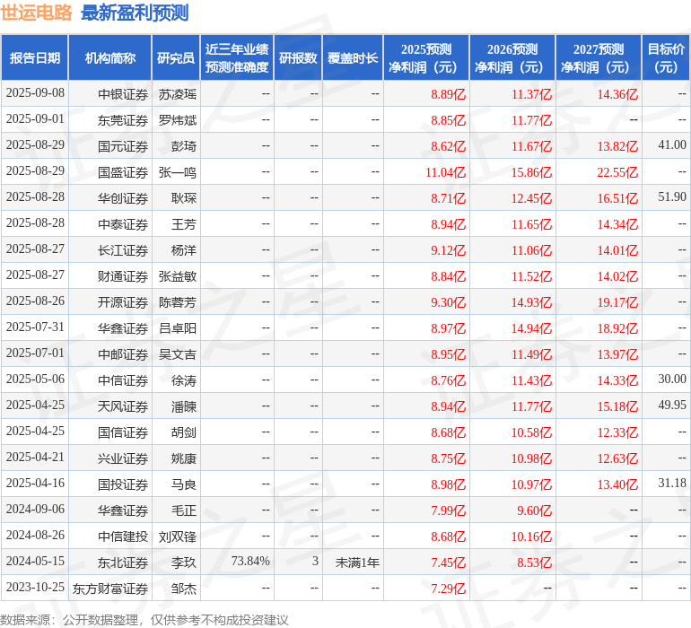Click 7.29亿 in 东方财富证券 row
This screenshot has height=628, width=691.
pyautogui.click(x=448, y=589)
